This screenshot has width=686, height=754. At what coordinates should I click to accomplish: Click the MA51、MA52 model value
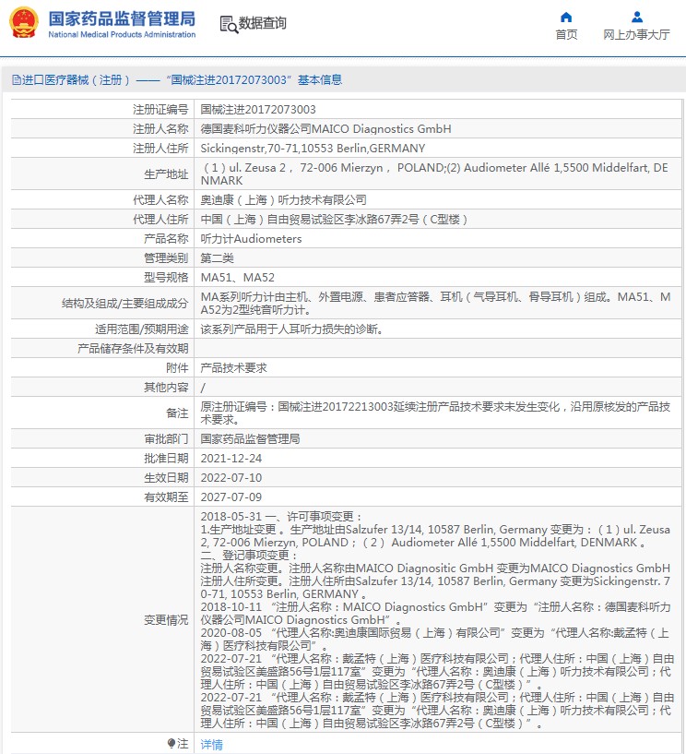click(237, 278)
